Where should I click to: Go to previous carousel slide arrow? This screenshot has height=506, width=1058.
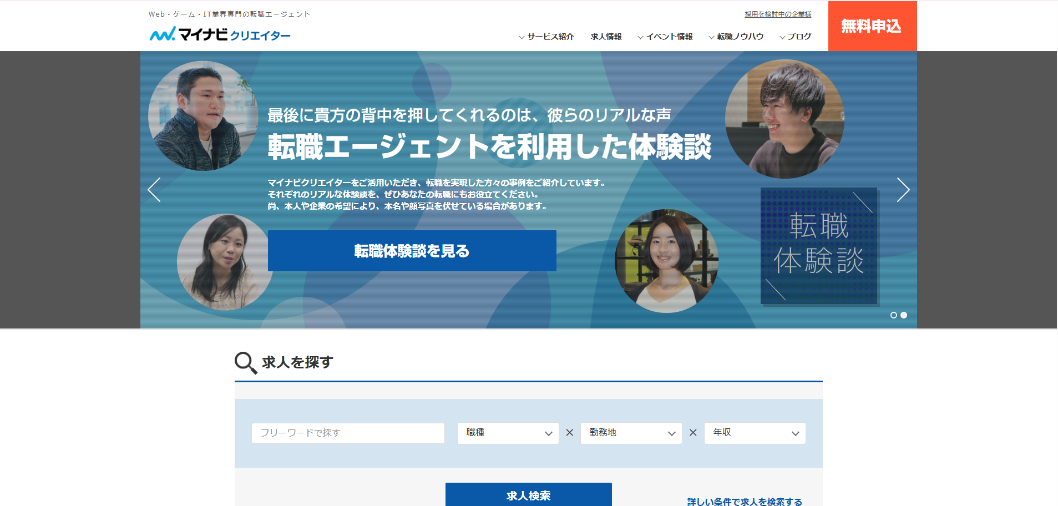[x=154, y=190]
